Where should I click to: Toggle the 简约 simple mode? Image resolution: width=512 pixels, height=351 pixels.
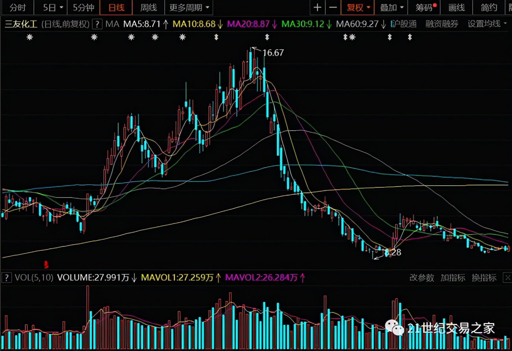click(x=489, y=7)
